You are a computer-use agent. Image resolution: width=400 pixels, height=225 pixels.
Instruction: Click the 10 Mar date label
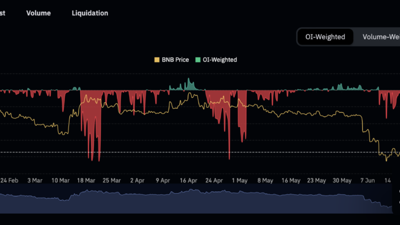[60, 180]
